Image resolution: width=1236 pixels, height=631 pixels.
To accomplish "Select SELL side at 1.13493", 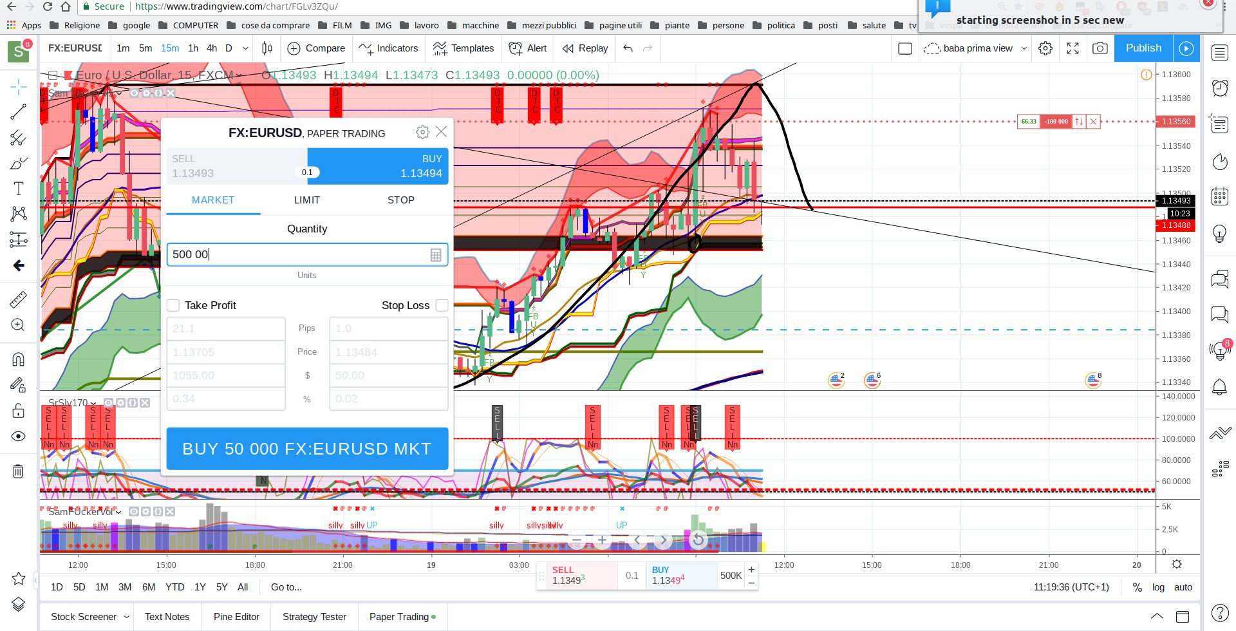I will (x=236, y=166).
